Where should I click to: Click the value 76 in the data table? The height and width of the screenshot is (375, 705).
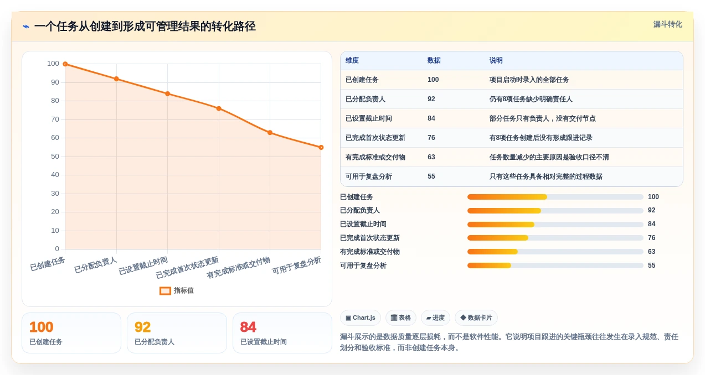431,138
